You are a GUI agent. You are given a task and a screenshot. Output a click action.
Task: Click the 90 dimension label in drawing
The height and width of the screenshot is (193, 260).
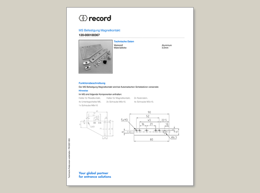pyautogui.click(x=149, y=112)
